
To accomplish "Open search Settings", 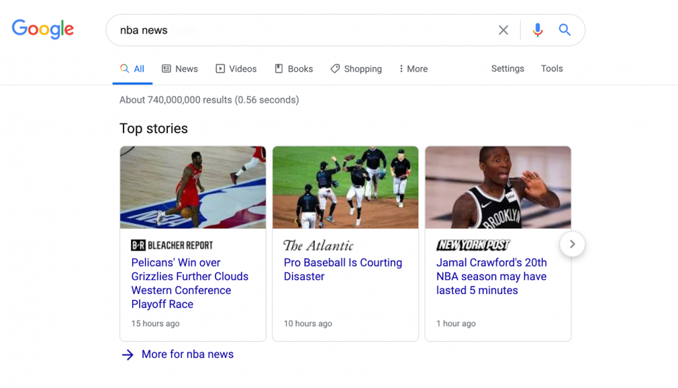I will [507, 68].
